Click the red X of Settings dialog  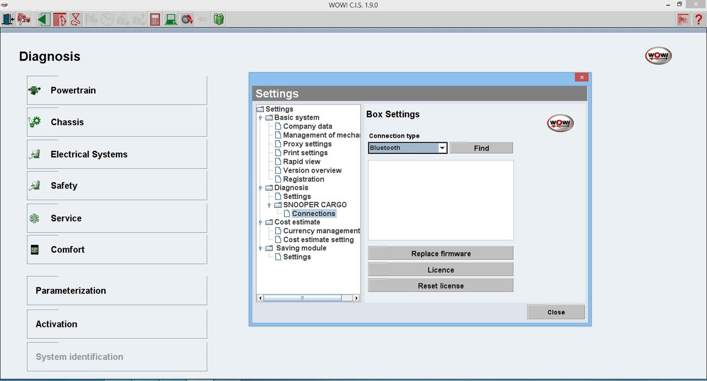tap(581, 78)
